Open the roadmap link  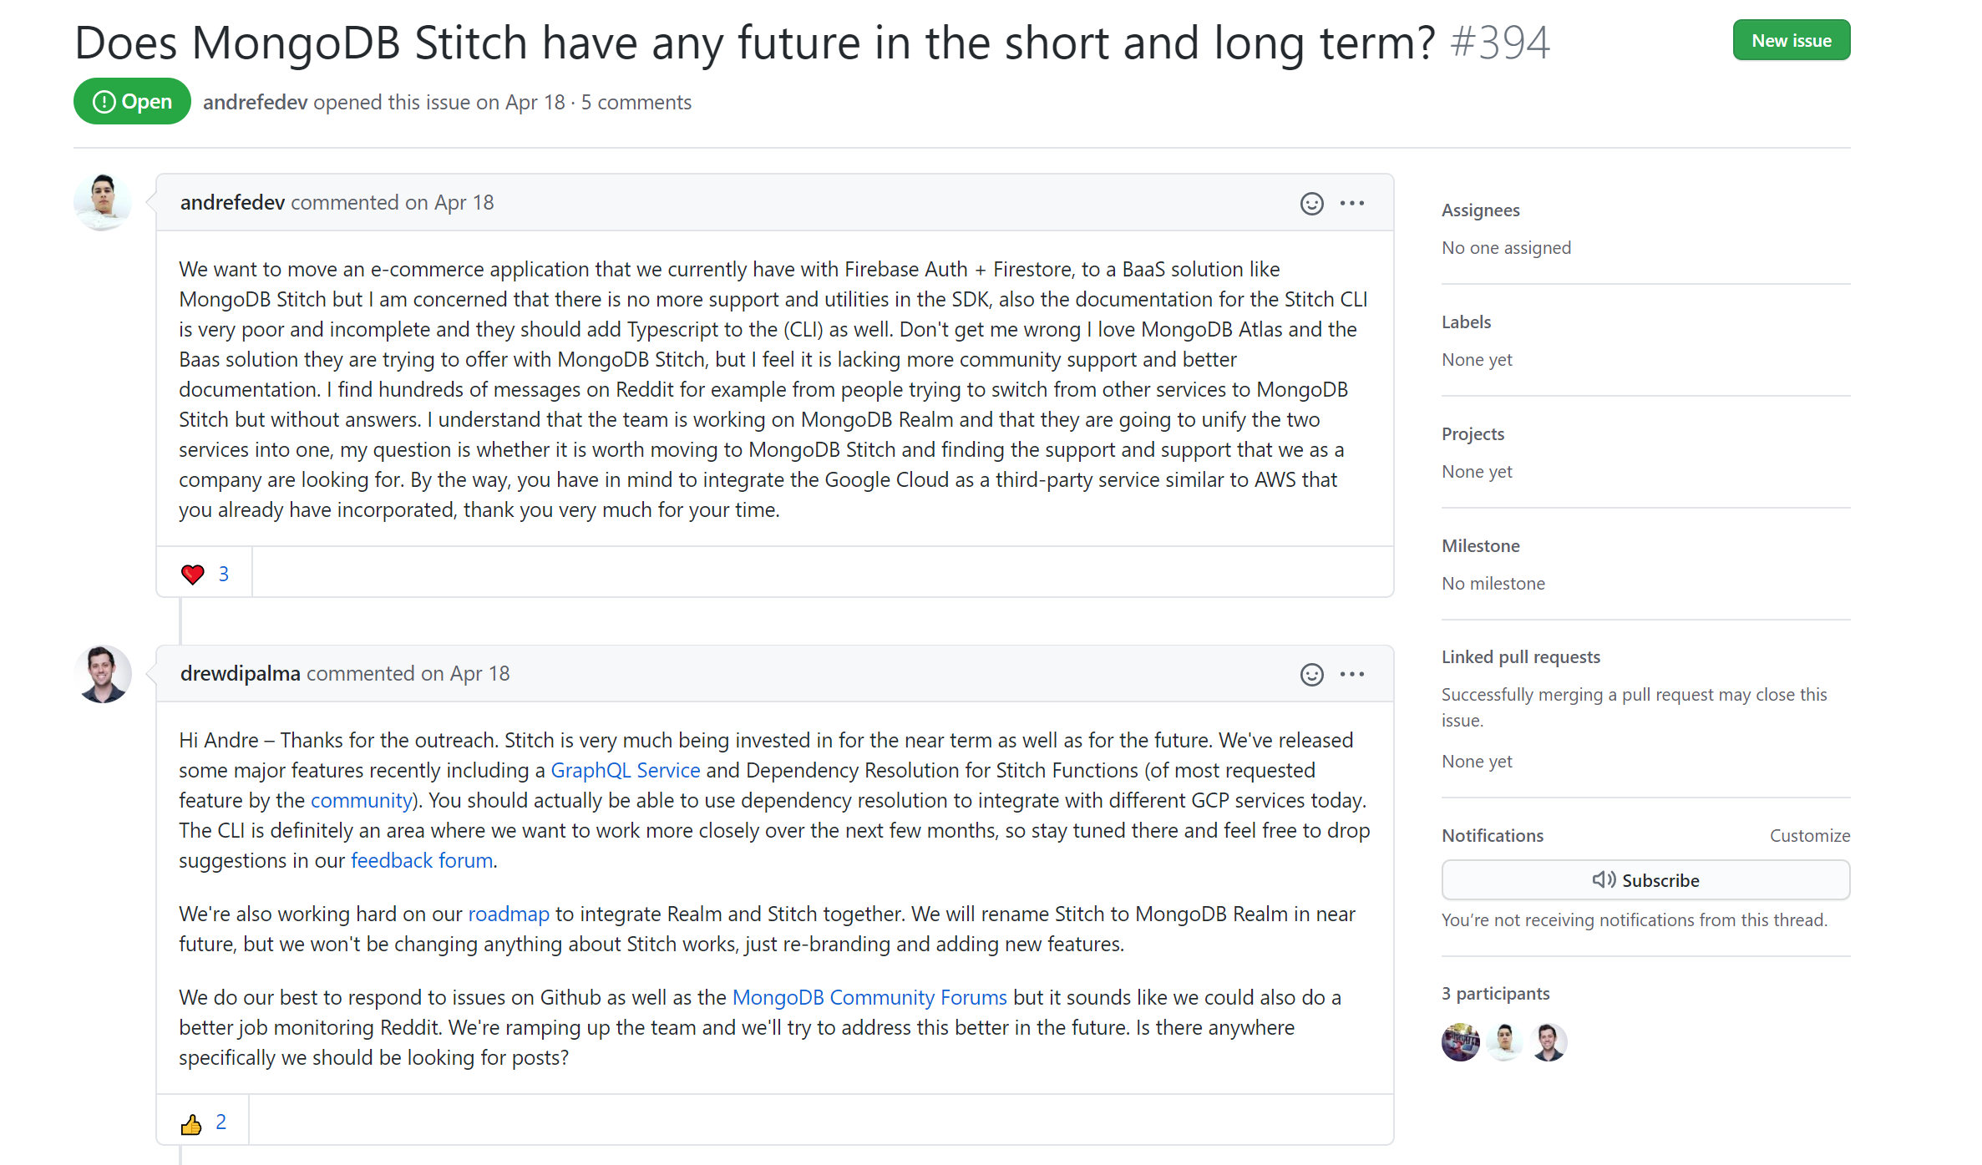click(509, 914)
